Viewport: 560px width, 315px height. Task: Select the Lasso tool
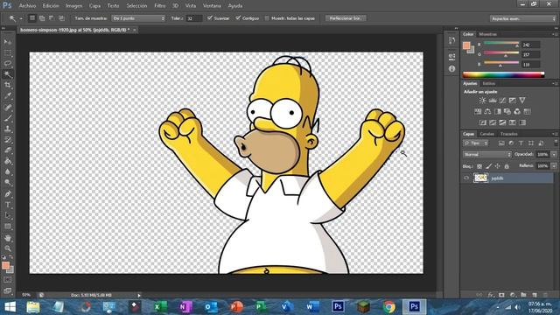(x=8, y=64)
